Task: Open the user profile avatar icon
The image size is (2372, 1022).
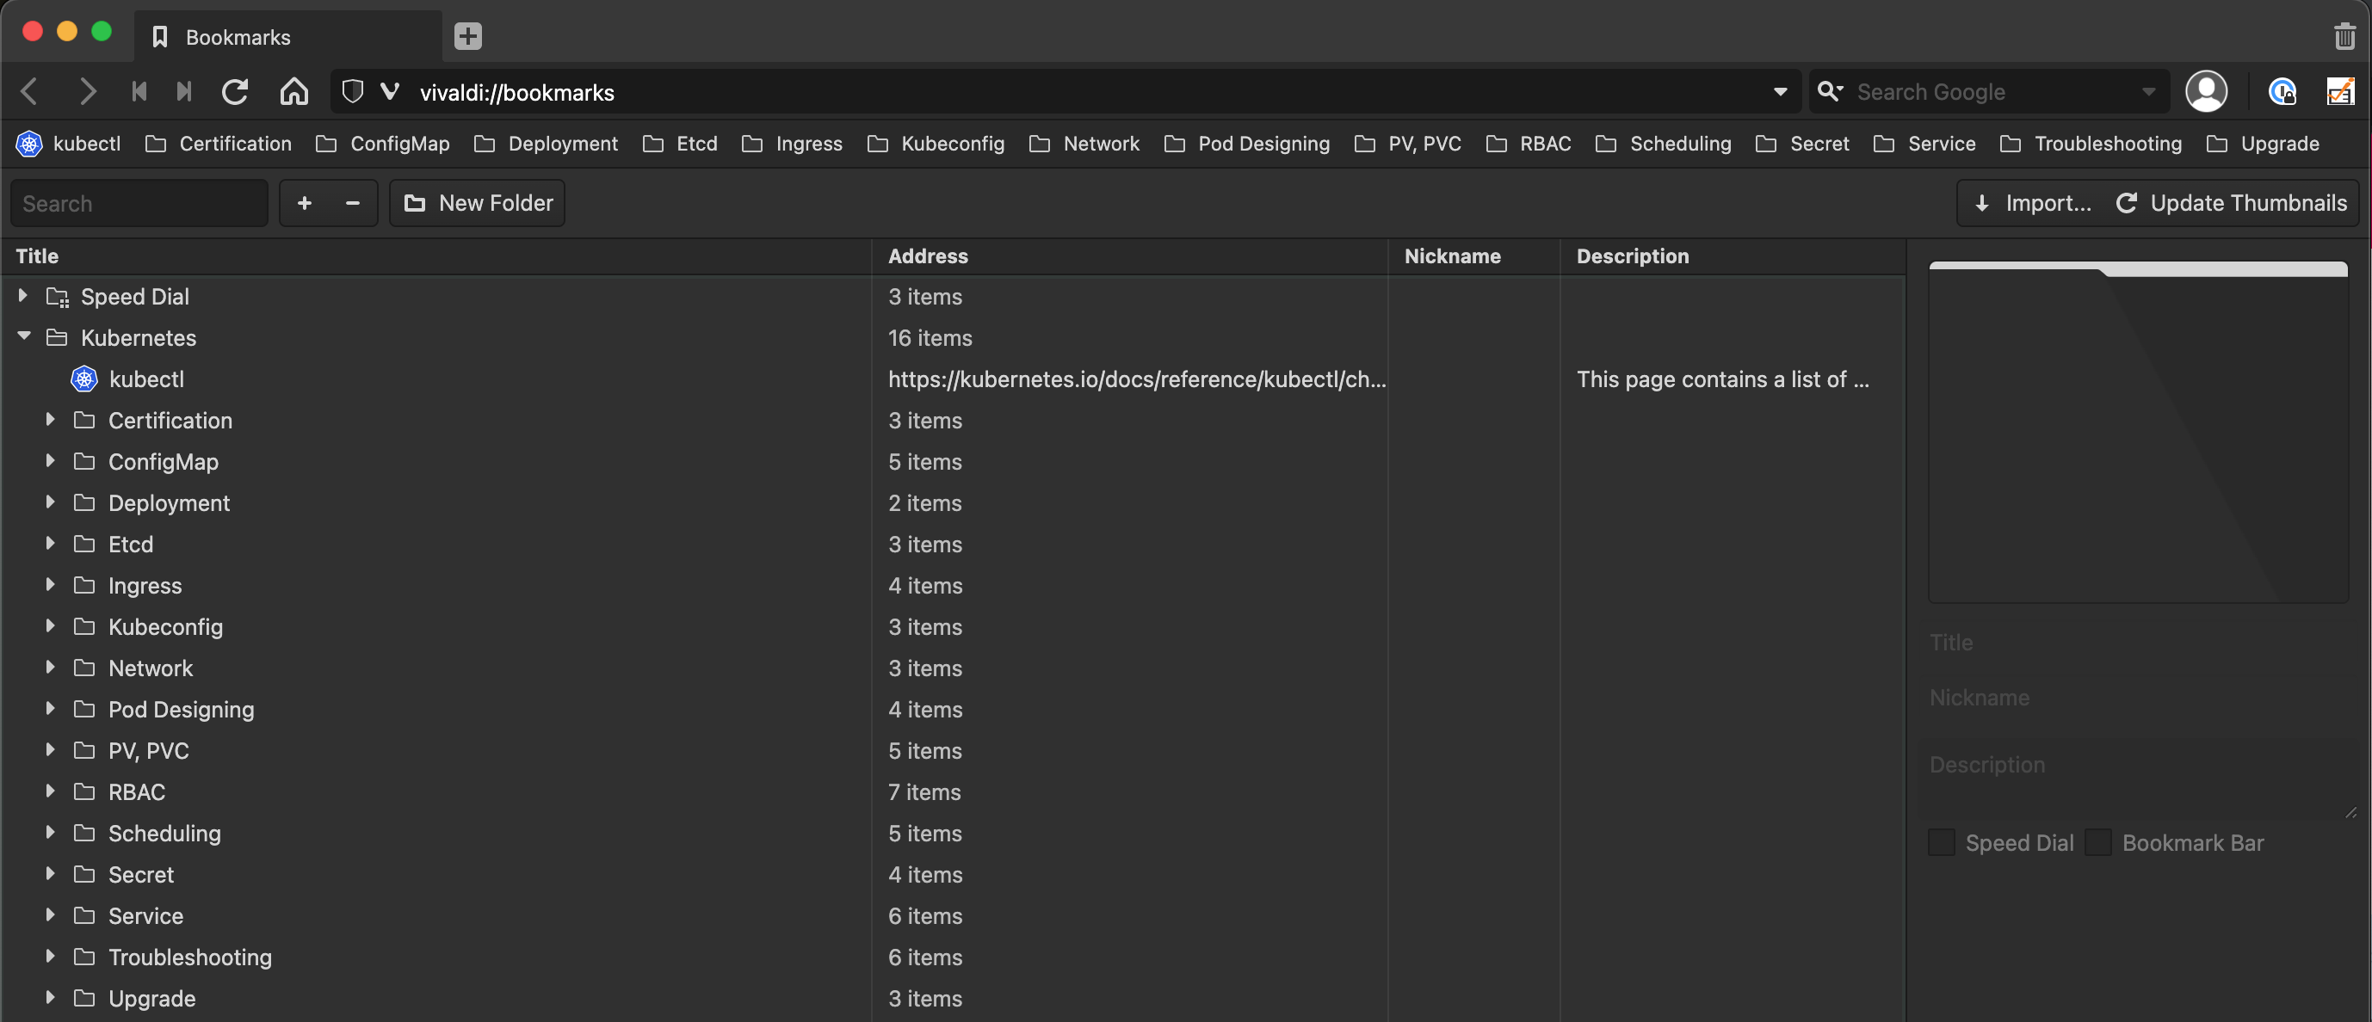Action: point(2205,92)
